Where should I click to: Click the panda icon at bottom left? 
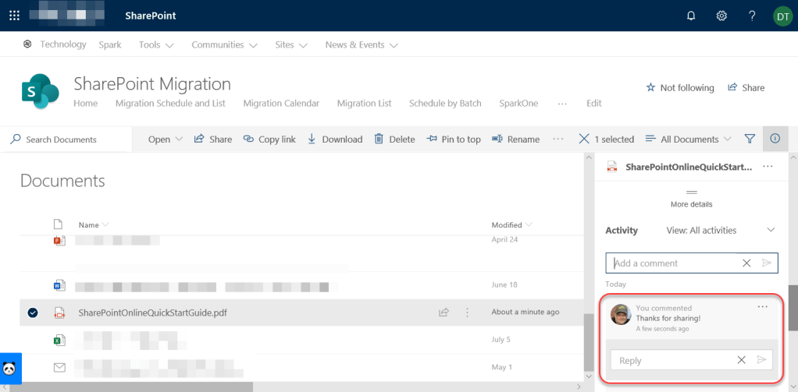(x=10, y=368)
